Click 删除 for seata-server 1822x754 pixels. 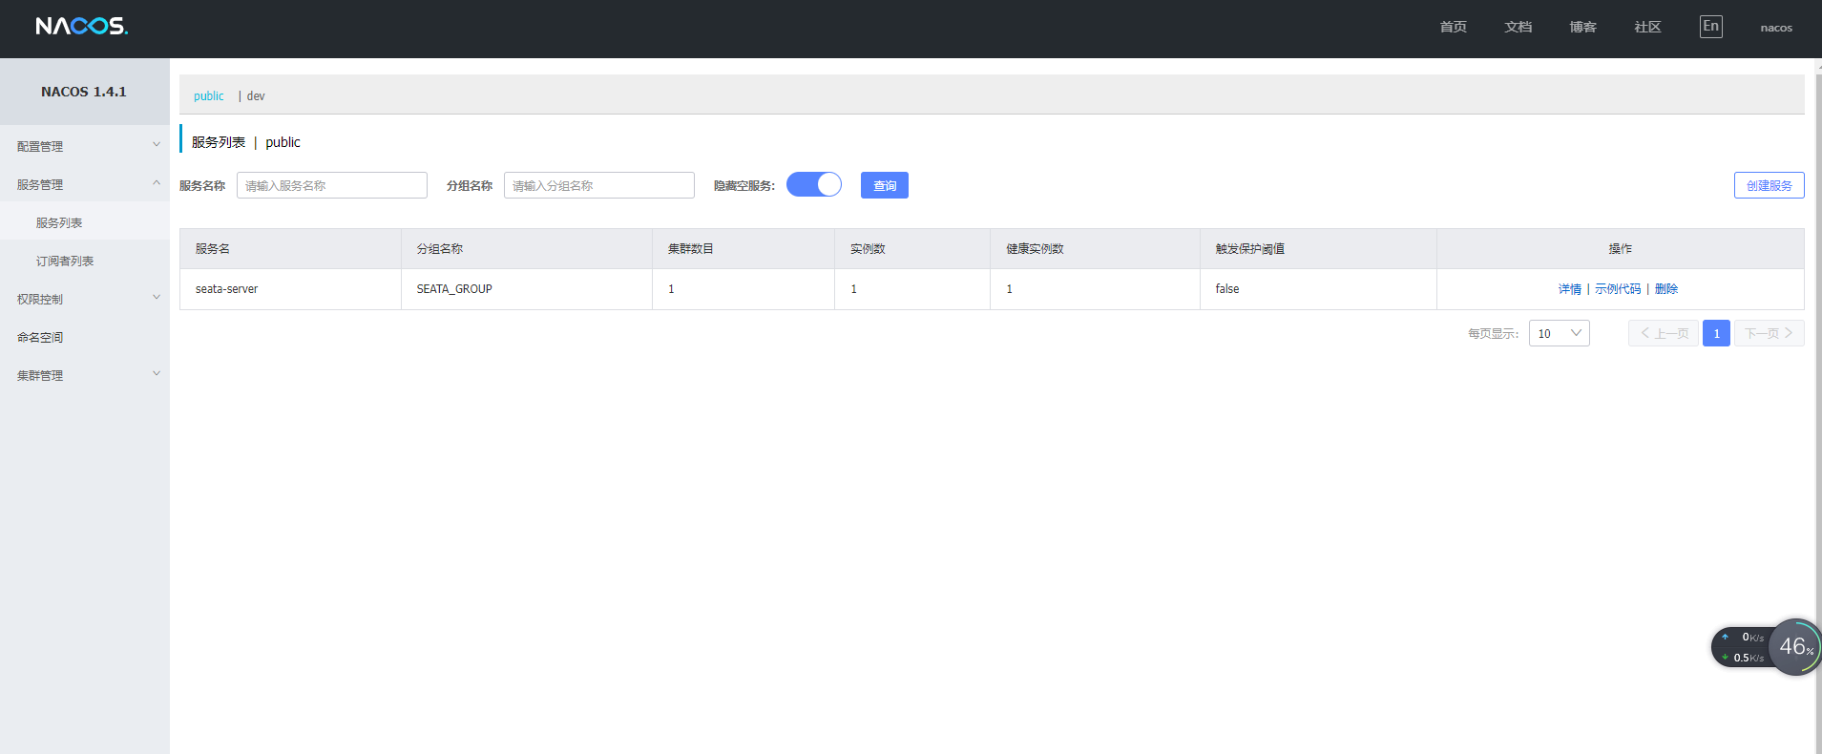click(x=1666, y=289)
